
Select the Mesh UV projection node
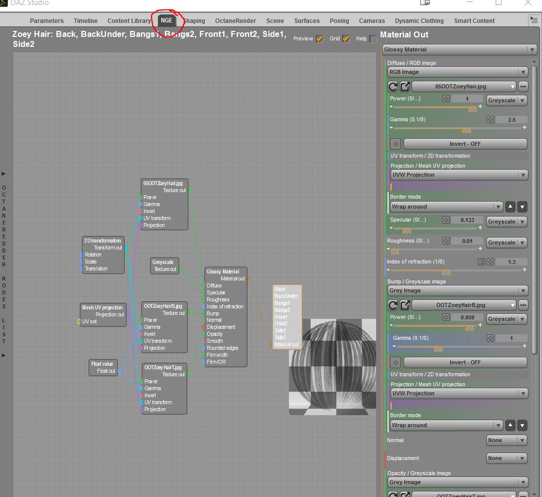pos(103,314)
